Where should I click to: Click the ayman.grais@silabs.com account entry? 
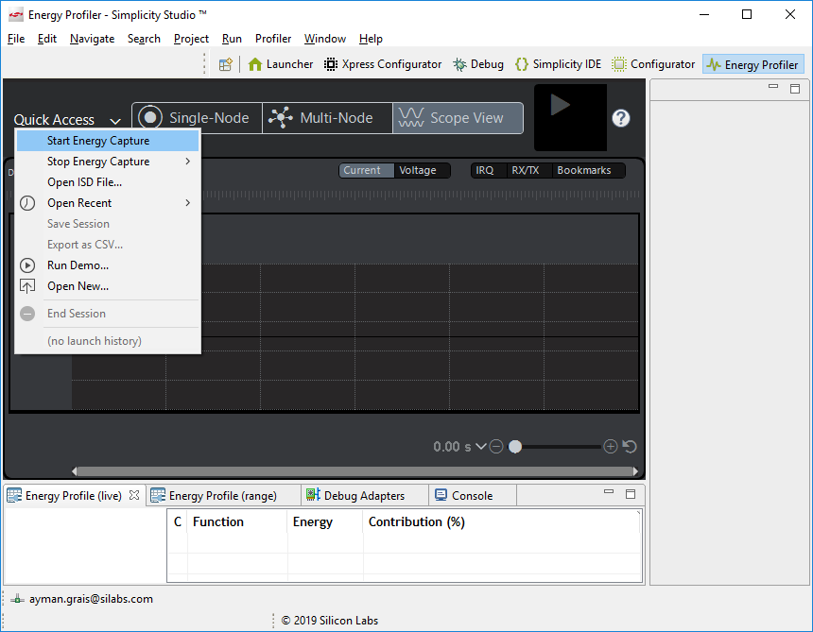[92, 599]
